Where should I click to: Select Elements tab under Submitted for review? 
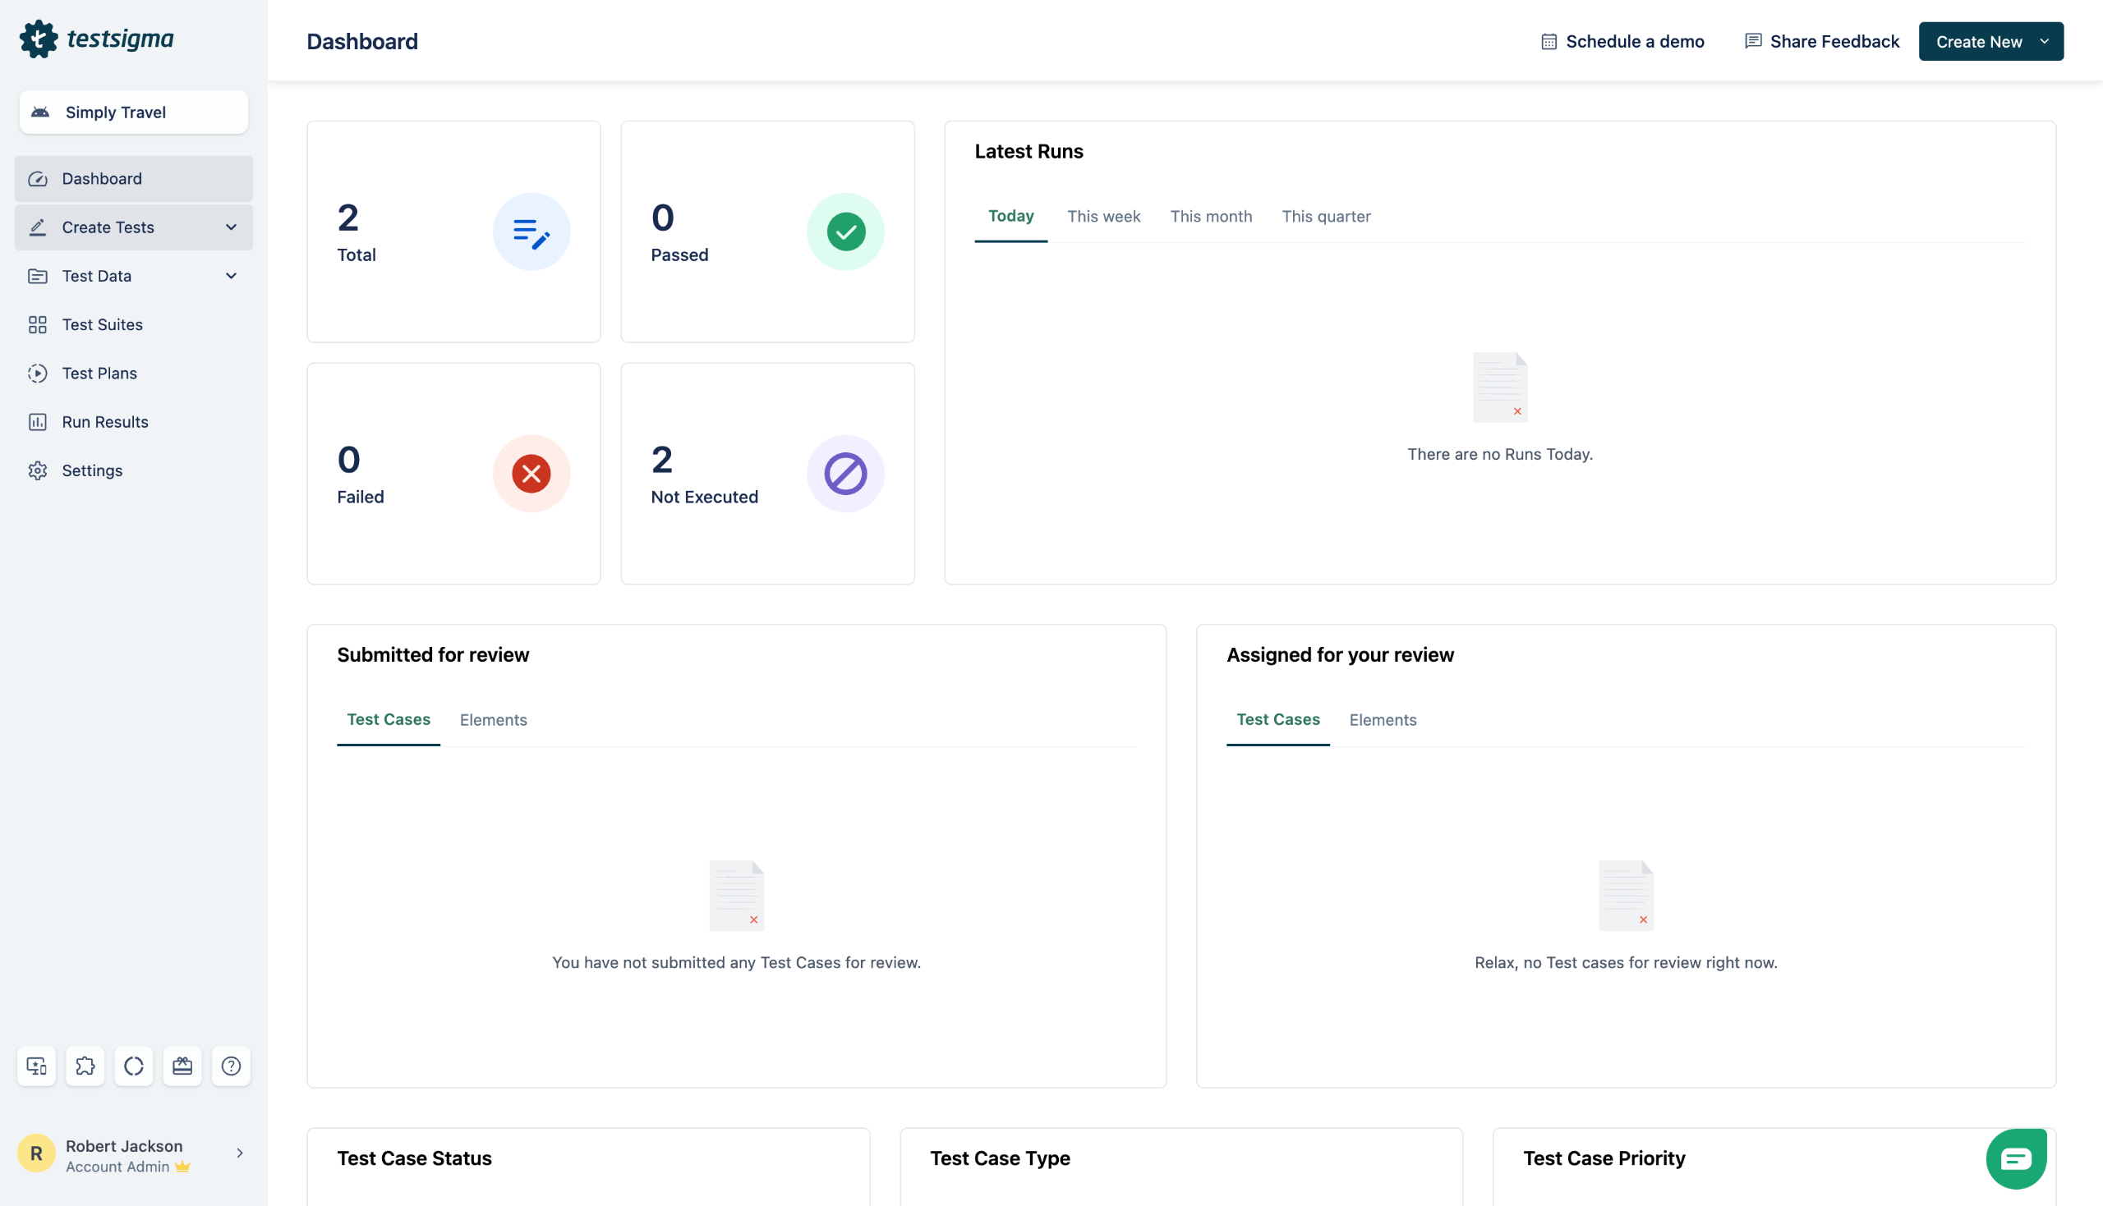click(x=493, y=720)
